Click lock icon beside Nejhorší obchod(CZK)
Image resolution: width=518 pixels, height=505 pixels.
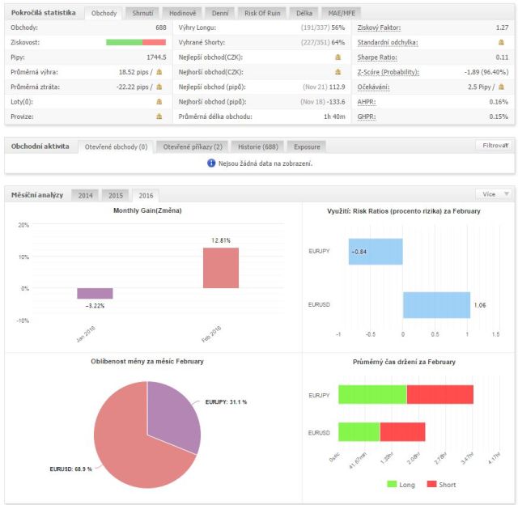[338, 72]
